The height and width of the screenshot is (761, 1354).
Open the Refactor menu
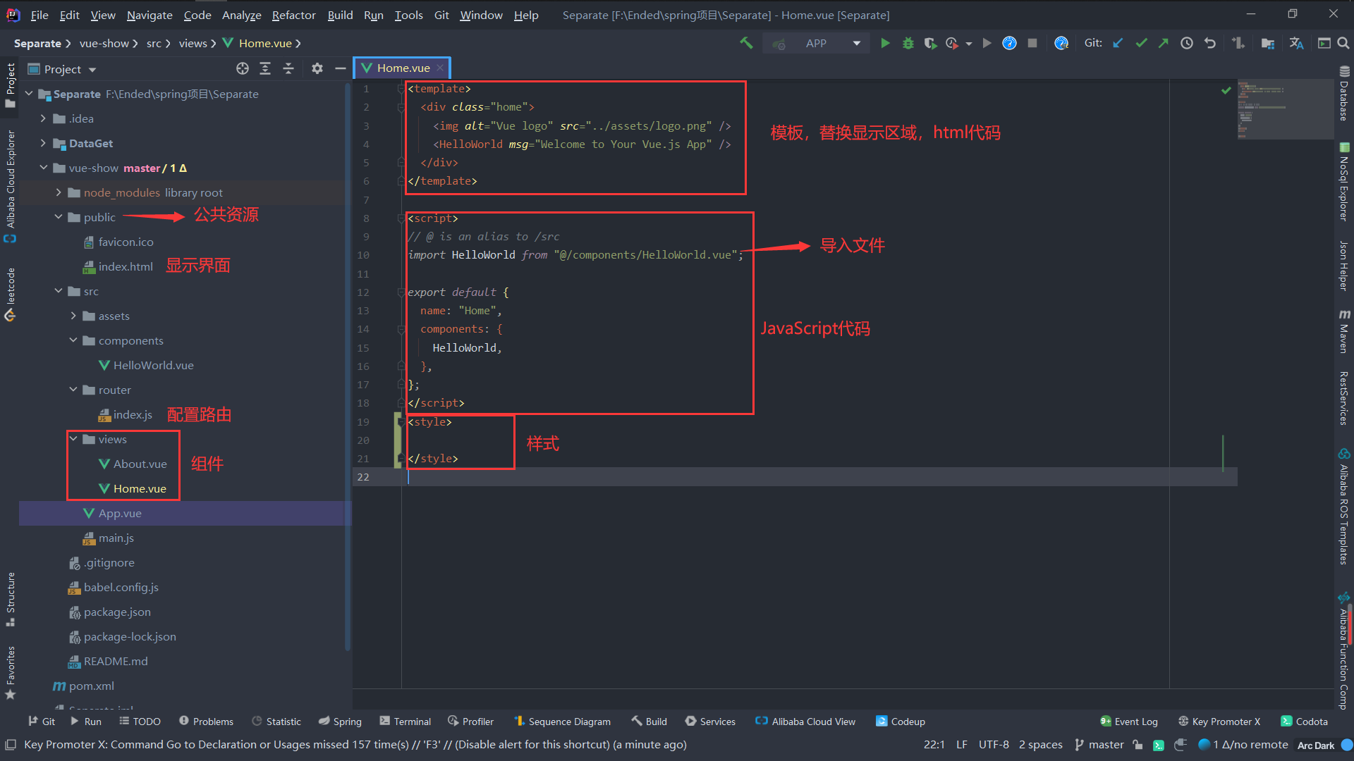293,15
